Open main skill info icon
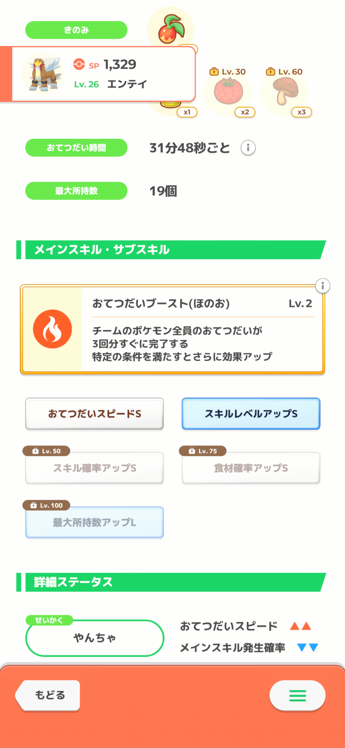 [323, 286]
